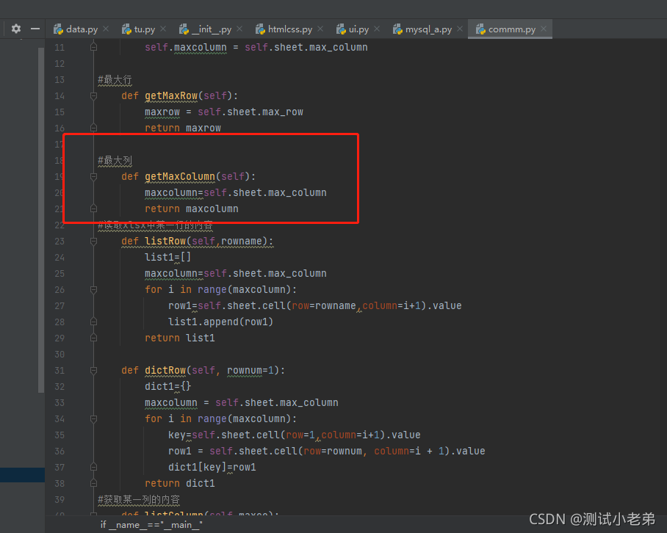Click 'list1=[]' on line 24
Image resolution: width=667 pixels, height=533 pixels.
click(168, 258)
